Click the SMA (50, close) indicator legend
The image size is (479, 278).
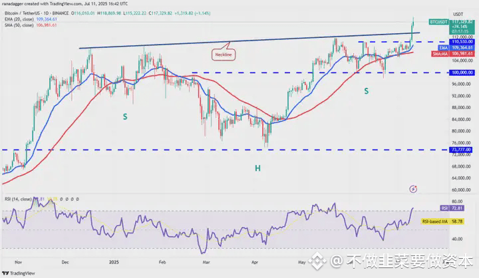(31, 25)
